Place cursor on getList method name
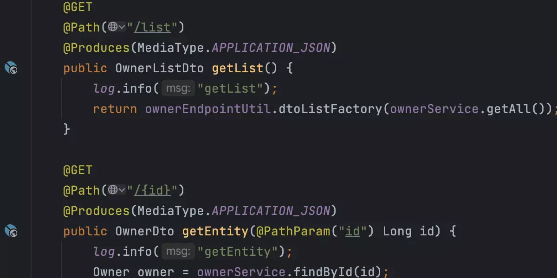 238,68
